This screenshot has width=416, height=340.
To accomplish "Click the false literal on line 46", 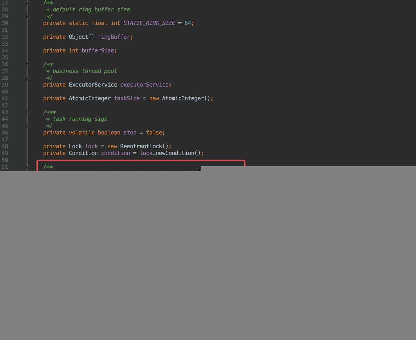I will [x=154, y=133].
